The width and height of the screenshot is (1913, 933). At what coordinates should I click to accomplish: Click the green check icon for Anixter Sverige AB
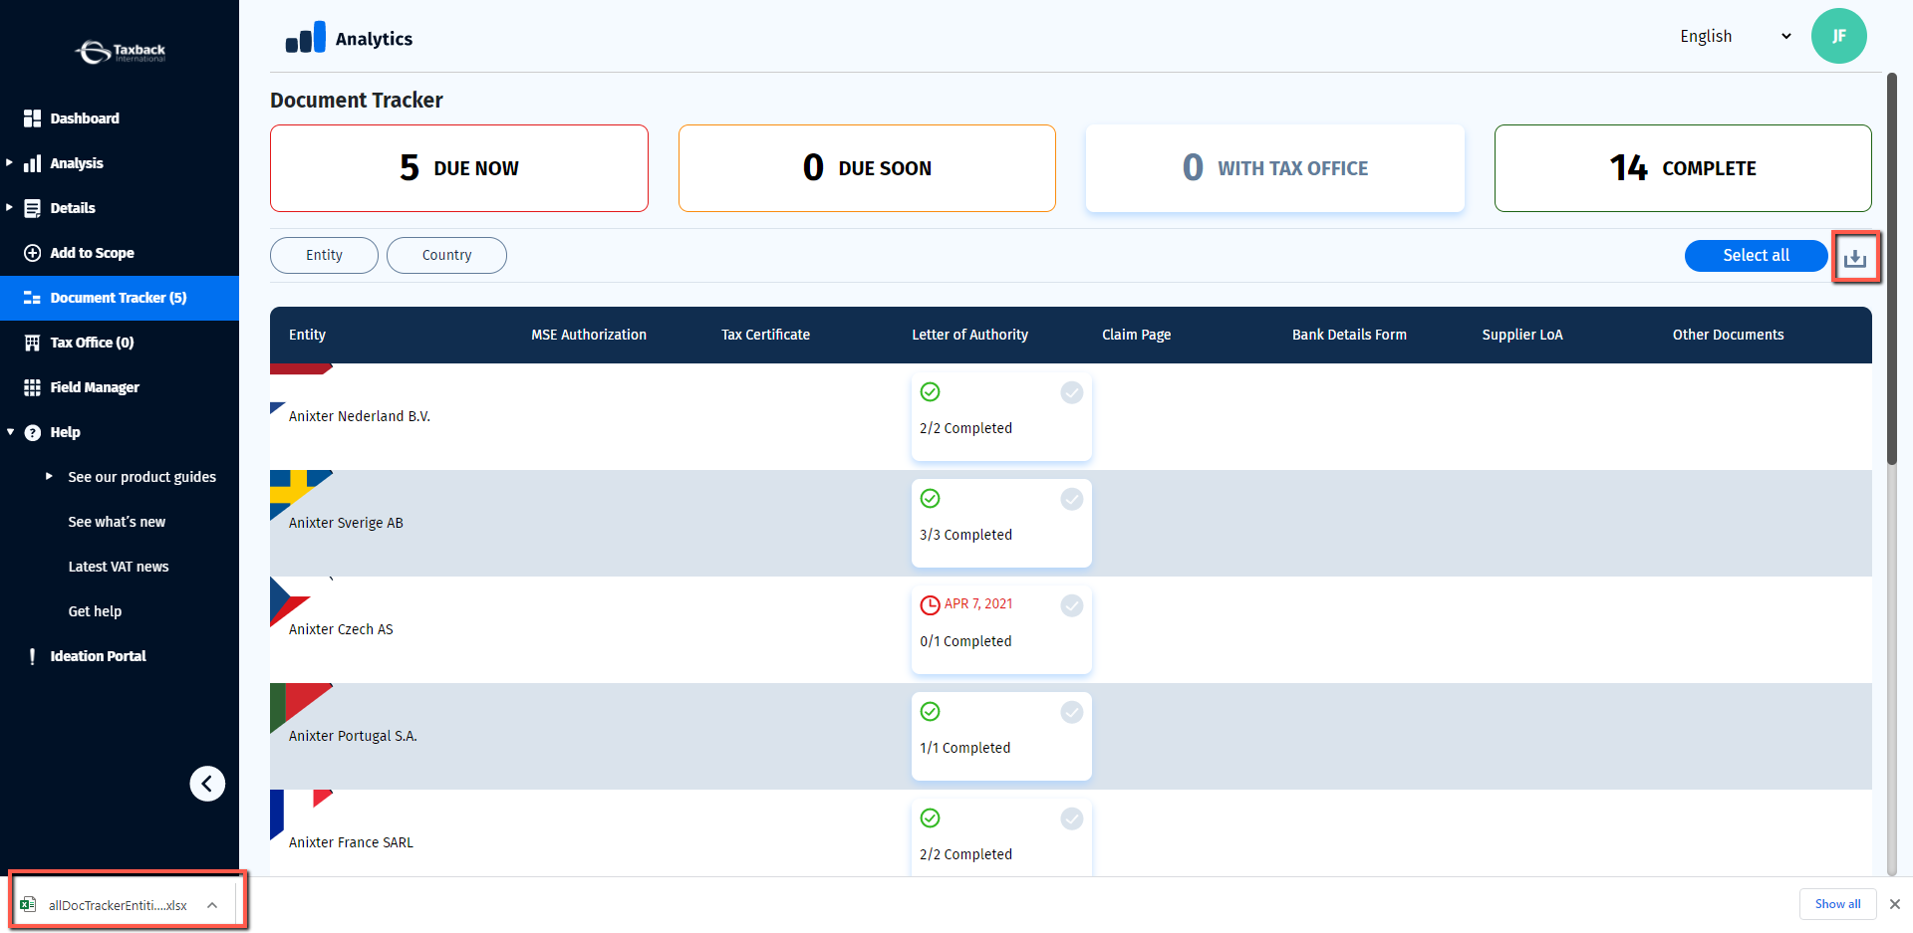tap(930, 499)
